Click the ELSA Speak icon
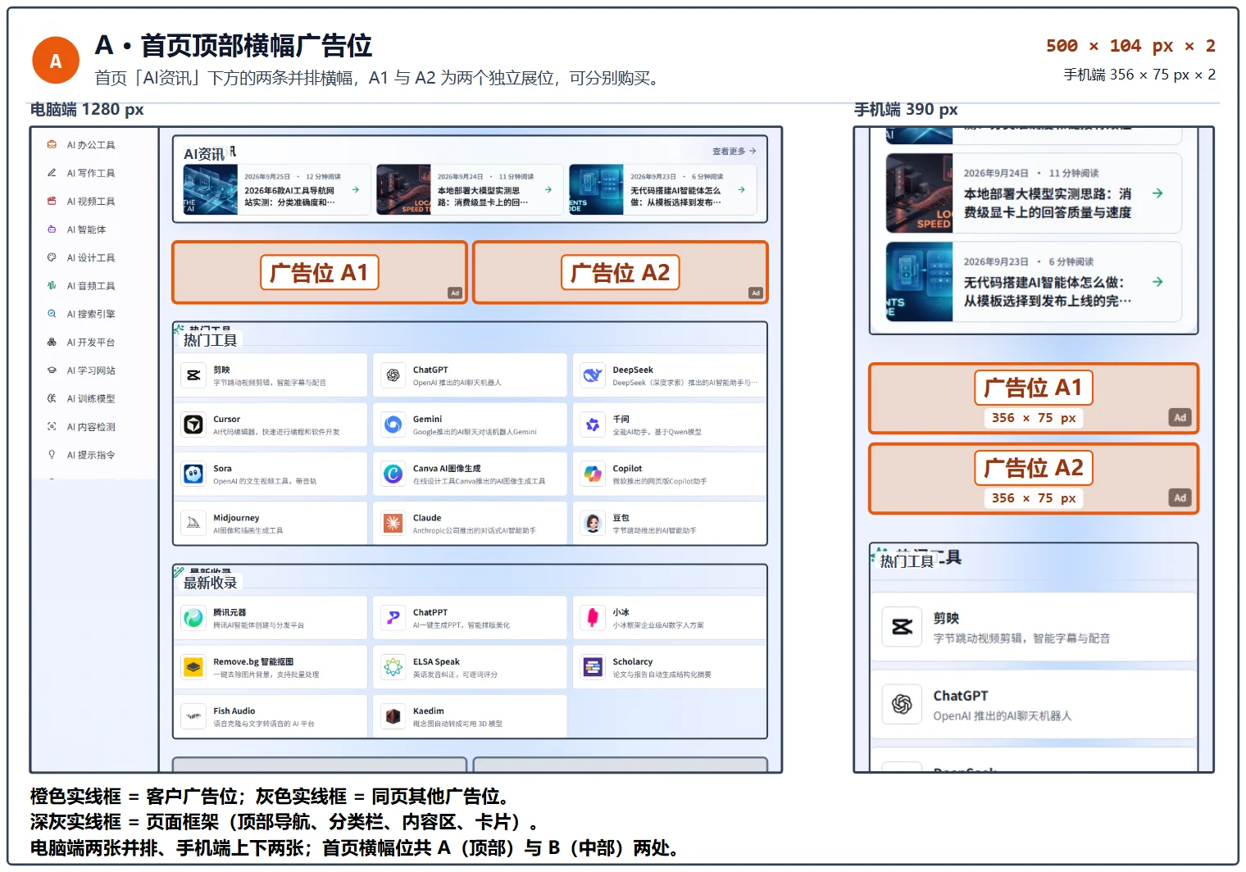Image resolution: width=1246 pixels, height=872 pixels. pyautogui.click(x=393, y=667)
